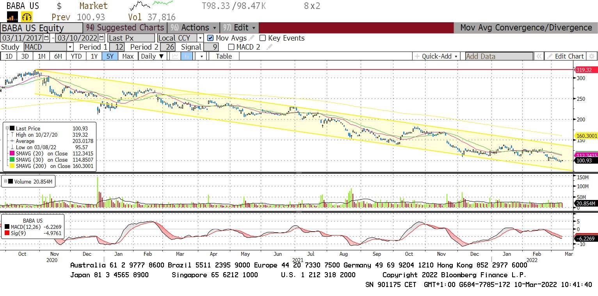Click the yellow 160.3001 axis label

586,136
